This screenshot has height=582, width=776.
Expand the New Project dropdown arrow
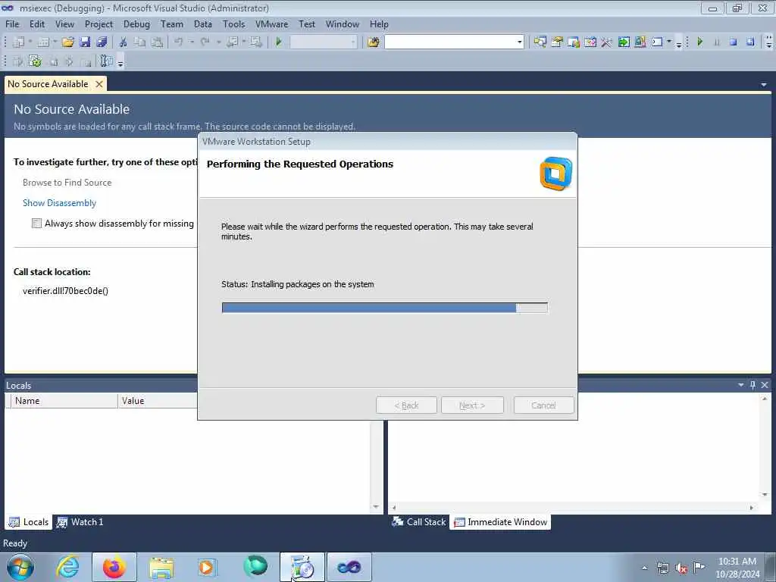30,42
